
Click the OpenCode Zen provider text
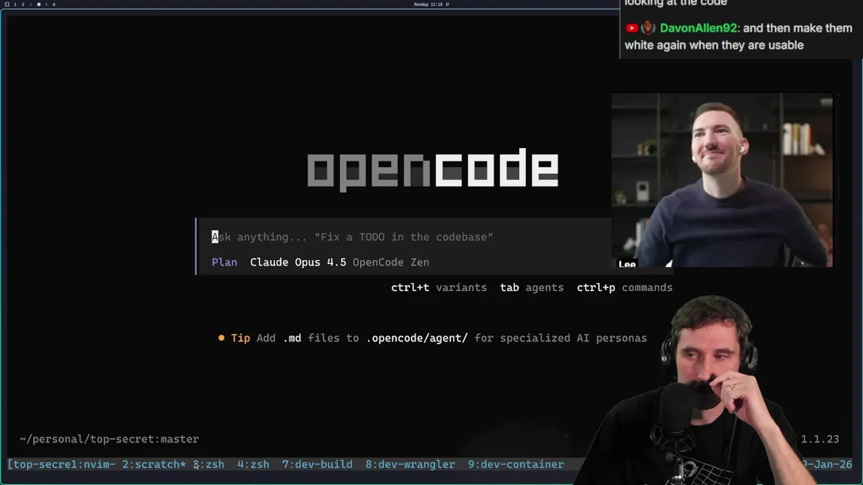click(391, 262)
